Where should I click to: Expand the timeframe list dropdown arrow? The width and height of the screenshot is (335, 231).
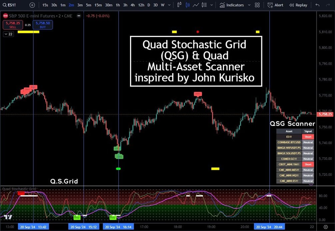tap(169, 5)
